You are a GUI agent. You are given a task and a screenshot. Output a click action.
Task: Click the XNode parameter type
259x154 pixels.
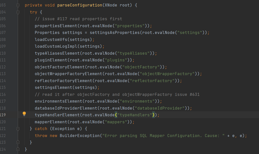point(111,5)
